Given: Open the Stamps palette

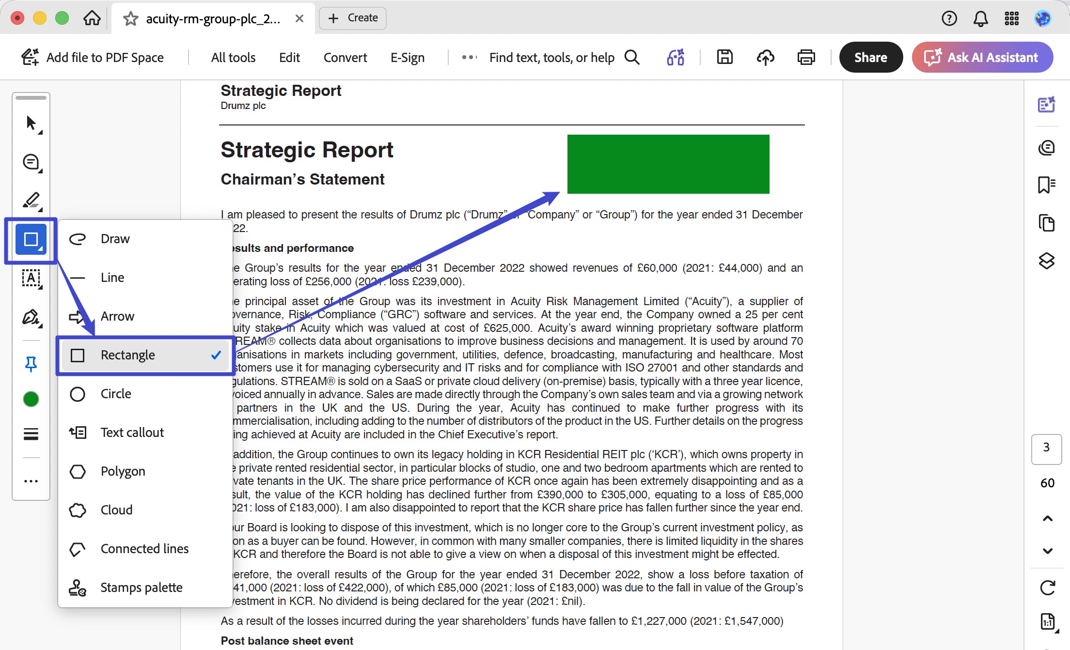Looking at the screenshot, I should (x=145, y=588).
